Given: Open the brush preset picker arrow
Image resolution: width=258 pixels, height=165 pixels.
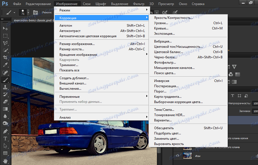Looking at the screenshot, I should (x=28, y=12).
